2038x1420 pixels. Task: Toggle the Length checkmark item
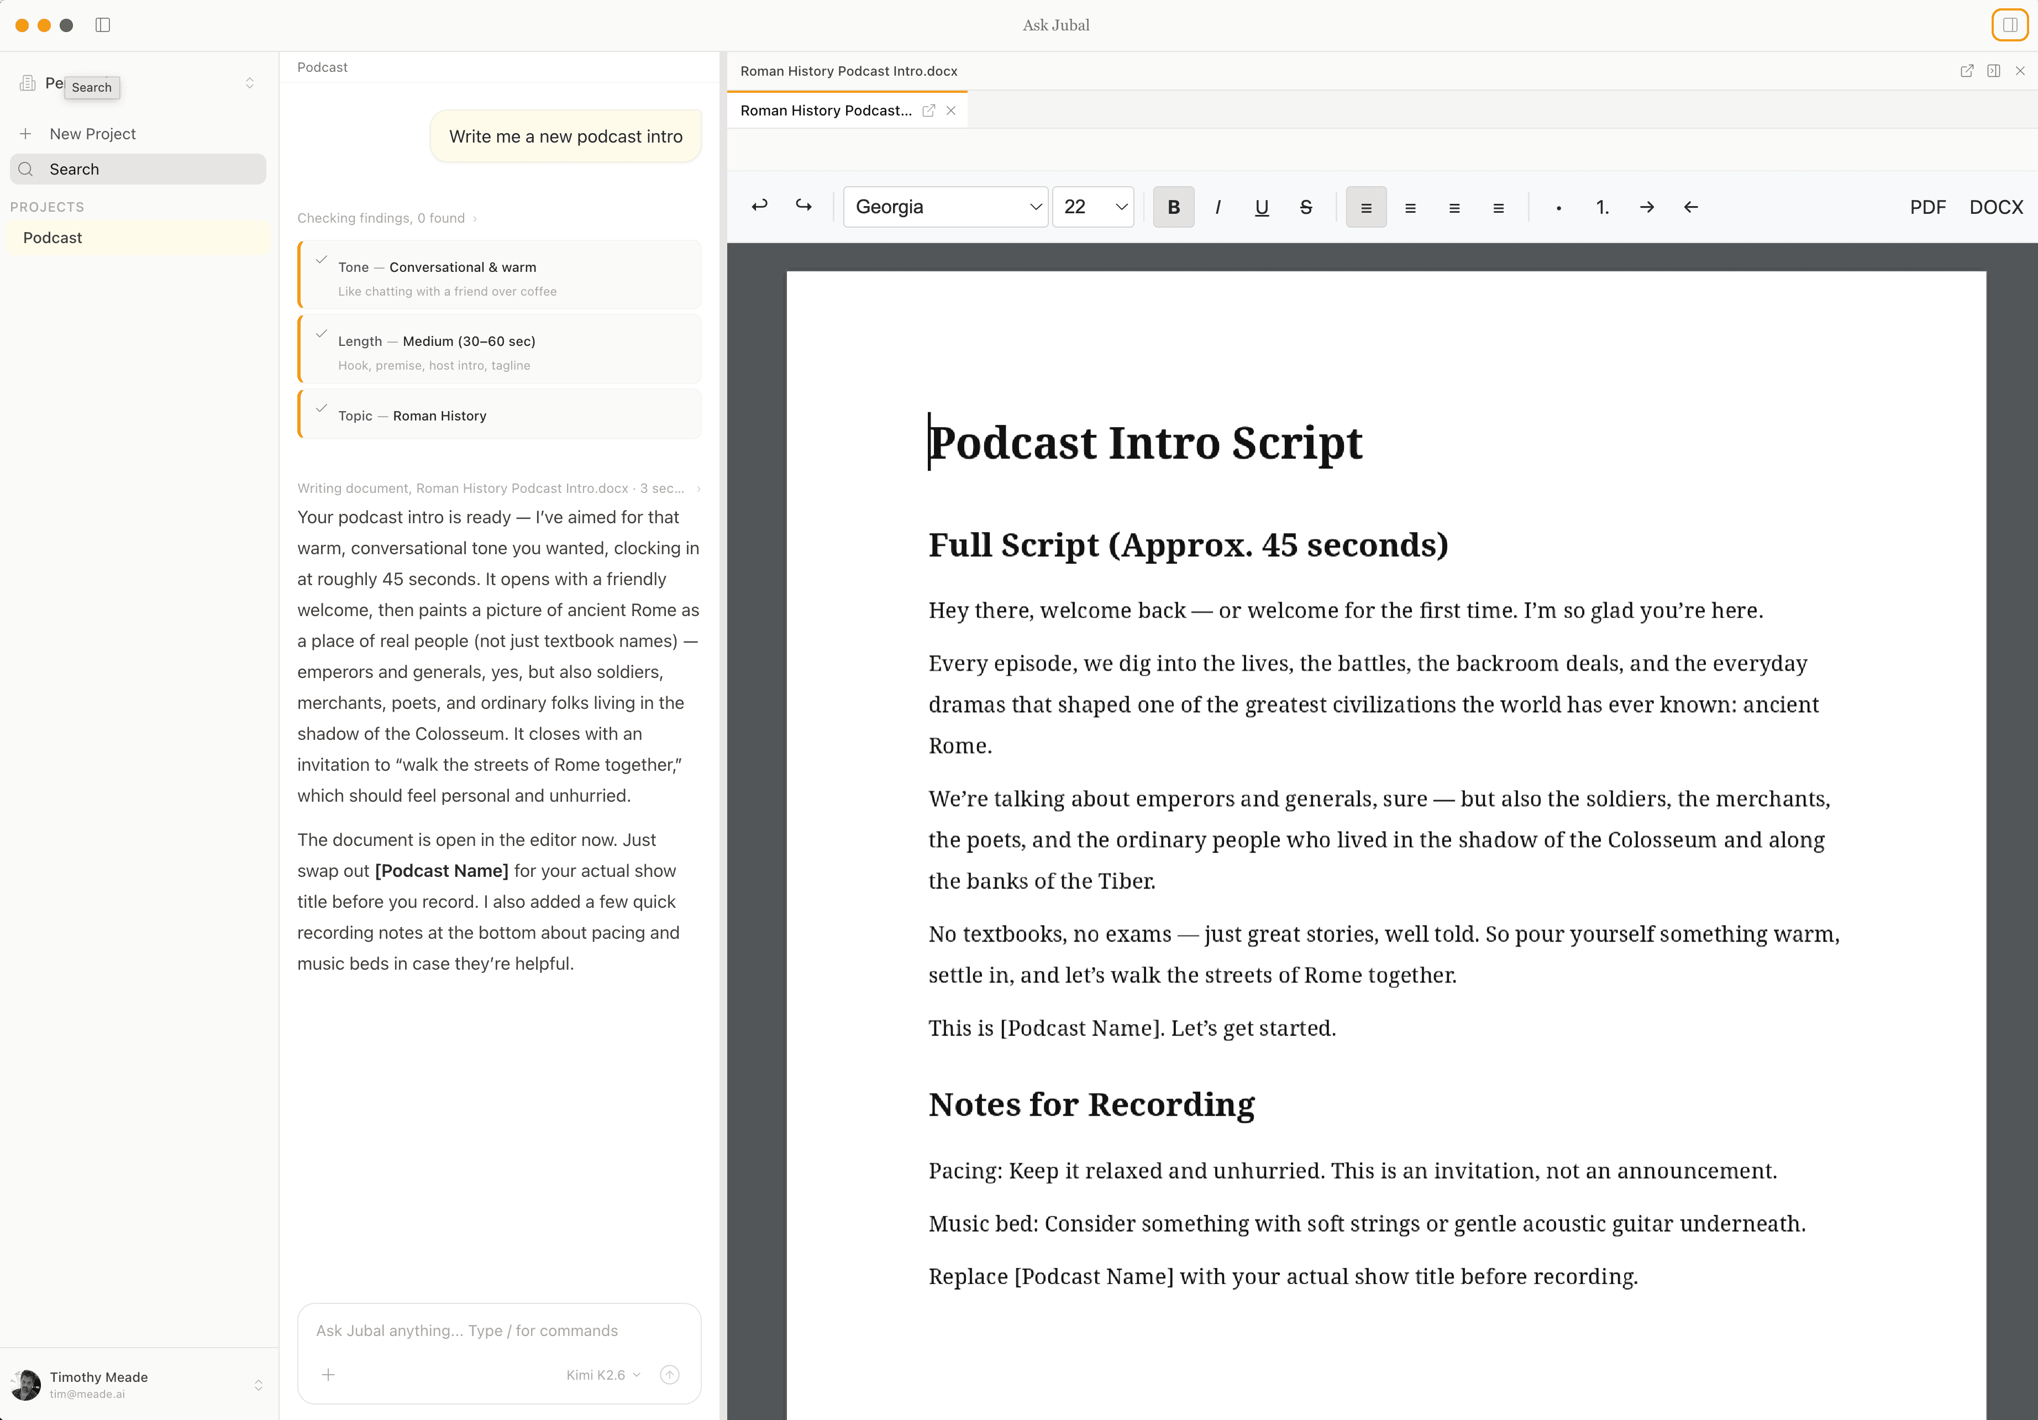click(321, 335)
